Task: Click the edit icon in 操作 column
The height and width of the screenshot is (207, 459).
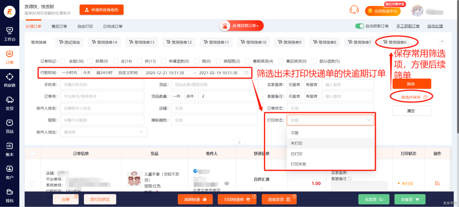Action: click(x=437, y=183)
